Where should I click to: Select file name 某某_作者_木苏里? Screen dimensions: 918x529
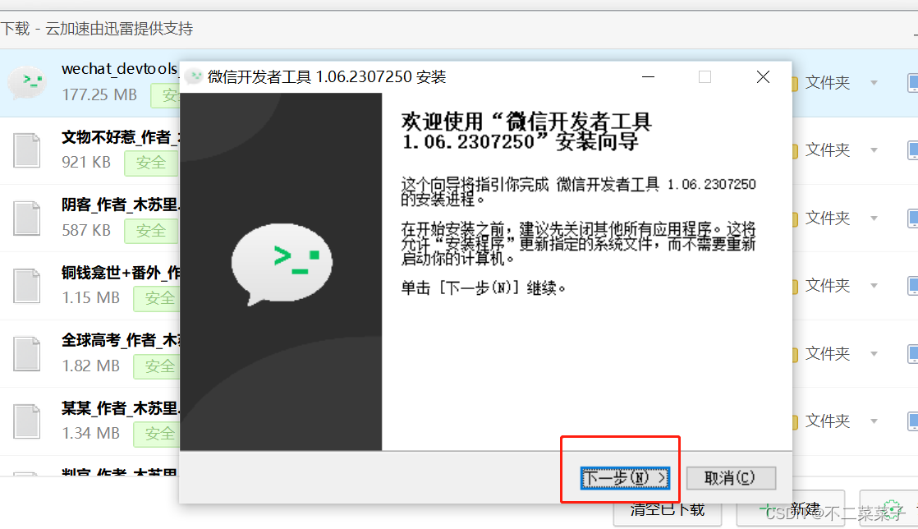120,407
